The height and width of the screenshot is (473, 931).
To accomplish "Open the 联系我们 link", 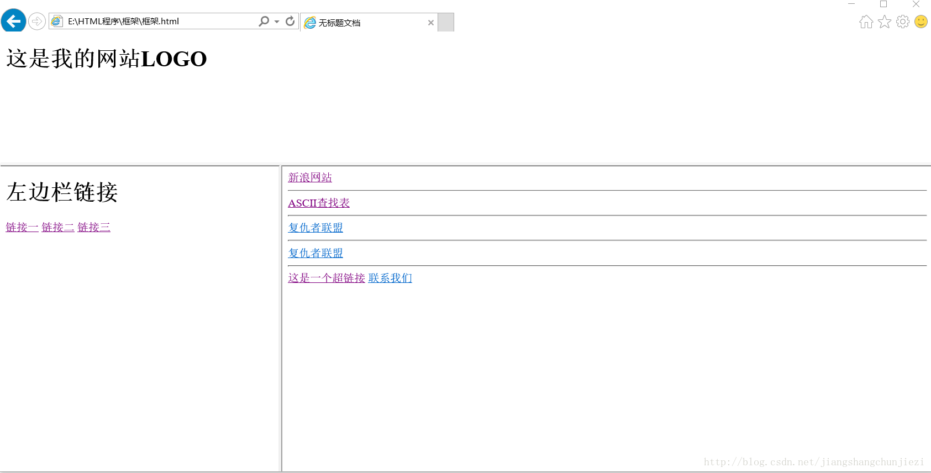I will pyautogui.click(x=390, y=278).
